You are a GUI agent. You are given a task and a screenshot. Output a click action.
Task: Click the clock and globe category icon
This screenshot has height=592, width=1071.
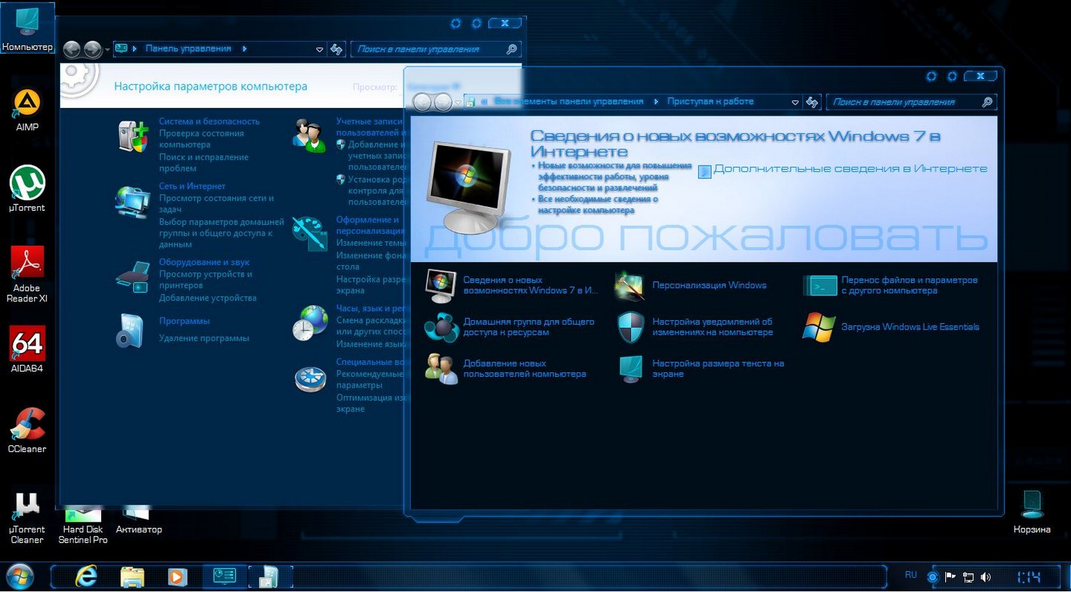pos(309,322)
